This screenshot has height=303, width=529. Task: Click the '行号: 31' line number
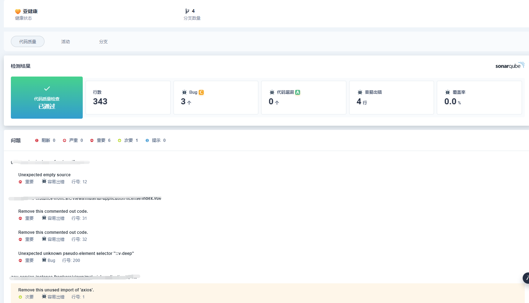click(79, 218)
